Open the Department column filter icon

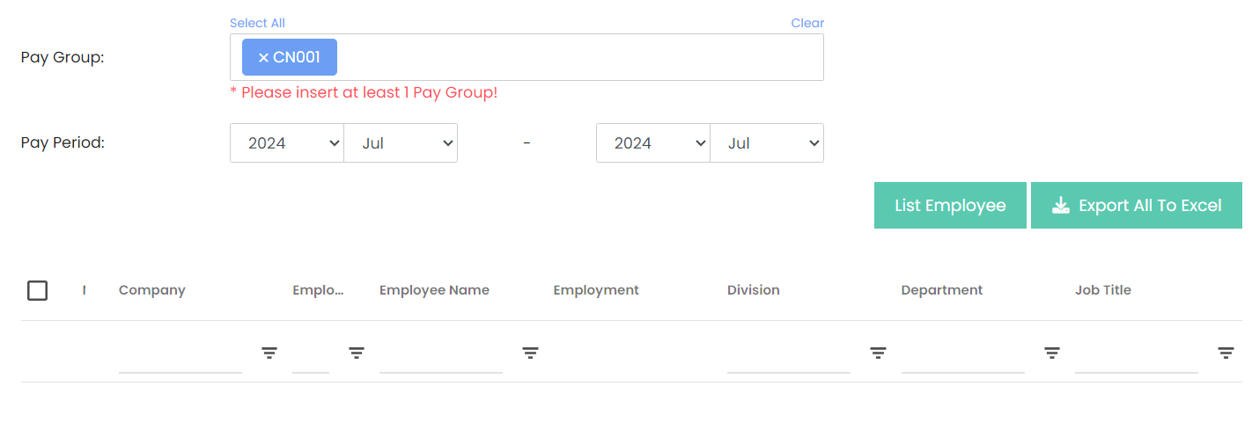click(x=1052, y=353)
